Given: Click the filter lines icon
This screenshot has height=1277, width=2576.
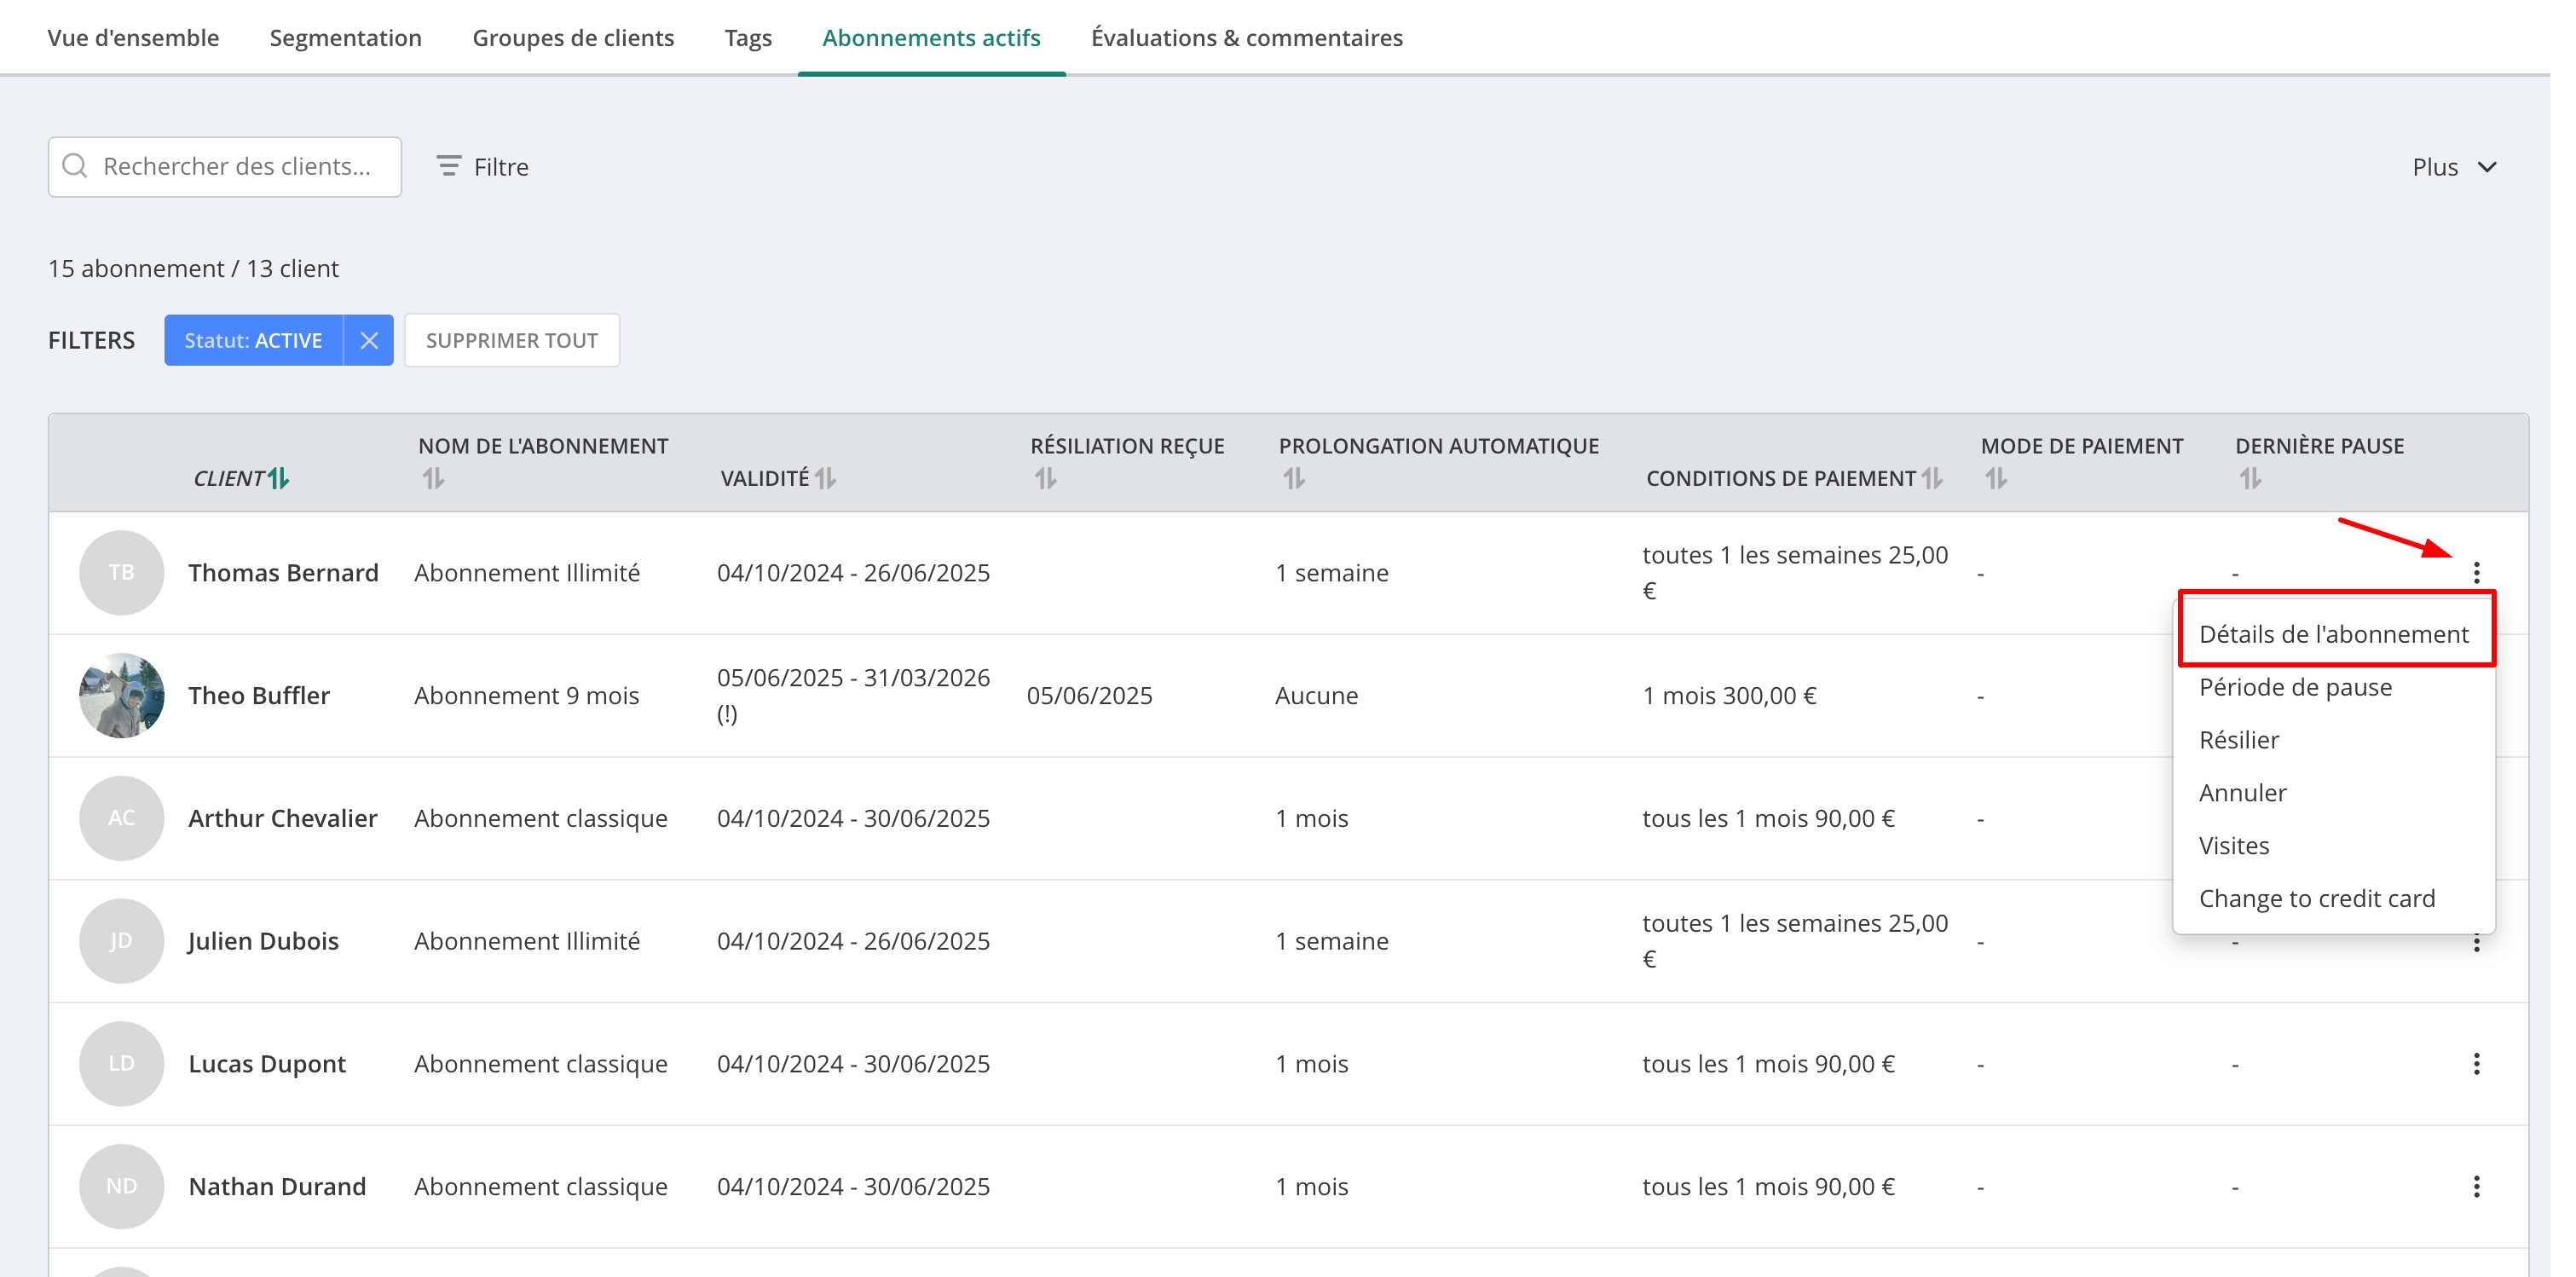Looking at the screenshot, I should (x=449, y=166).
